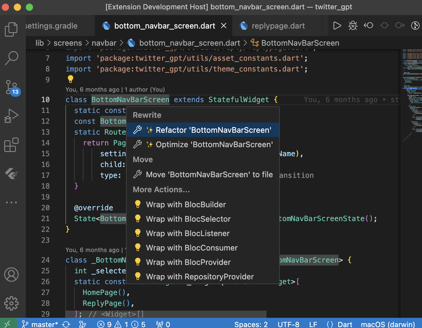
Task: Click @override on line 20
Action: (x=94, y=208)
